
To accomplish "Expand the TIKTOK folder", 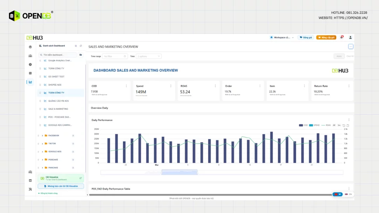I will click(x=42, y=144).
